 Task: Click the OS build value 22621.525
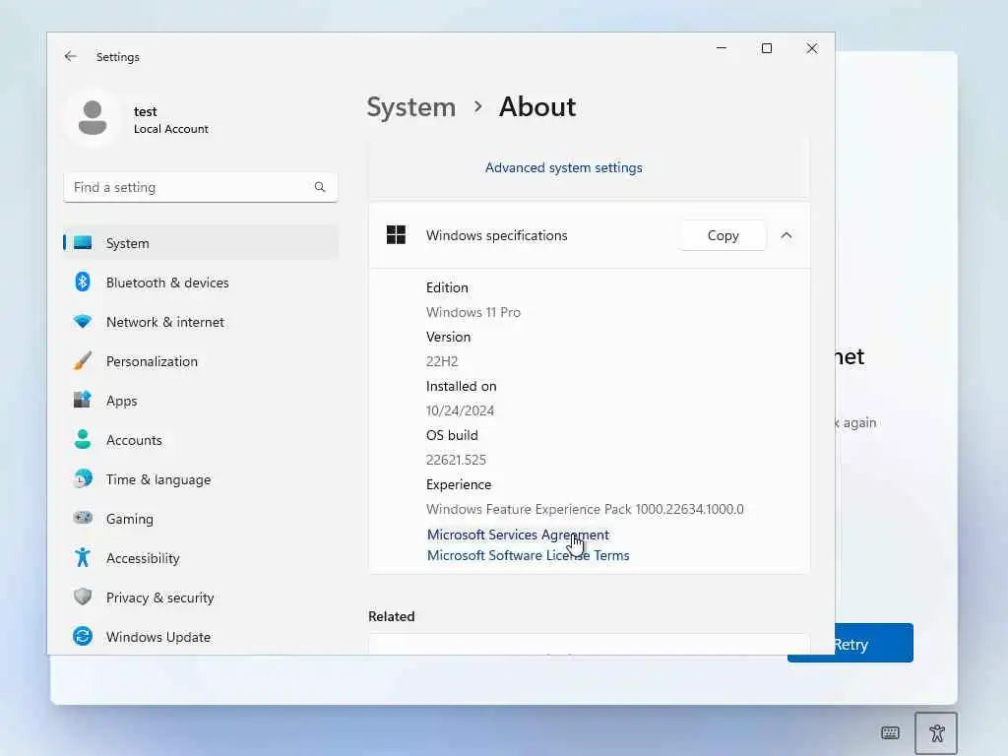[x=456, y=460]
